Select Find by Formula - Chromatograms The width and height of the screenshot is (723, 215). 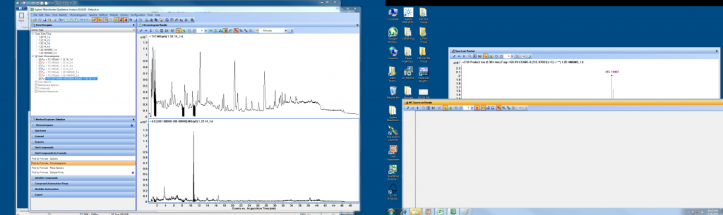[x=82, y=163]
